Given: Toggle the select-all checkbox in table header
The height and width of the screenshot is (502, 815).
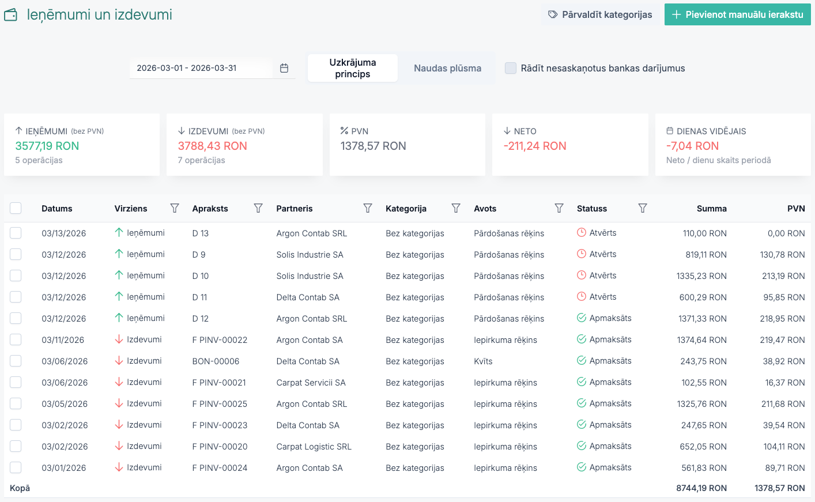Looking at the screenshot, I should pyautogui.click(x=16, y=209).
